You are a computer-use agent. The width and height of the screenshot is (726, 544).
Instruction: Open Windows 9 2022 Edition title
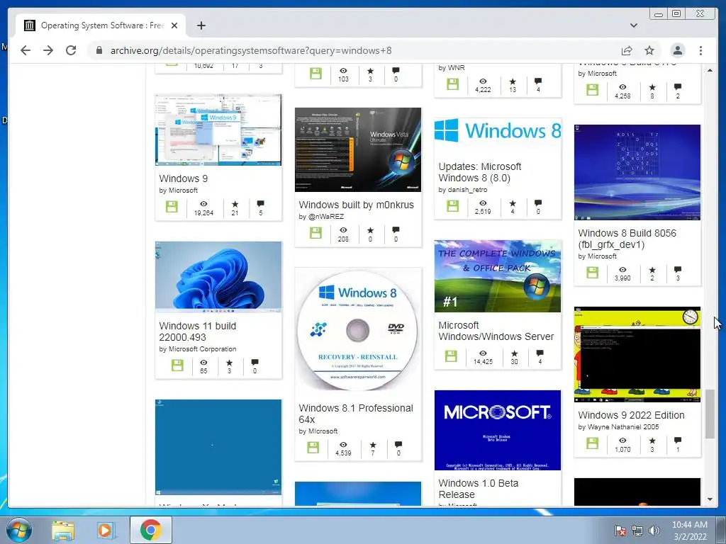click(x=631, y=415)
